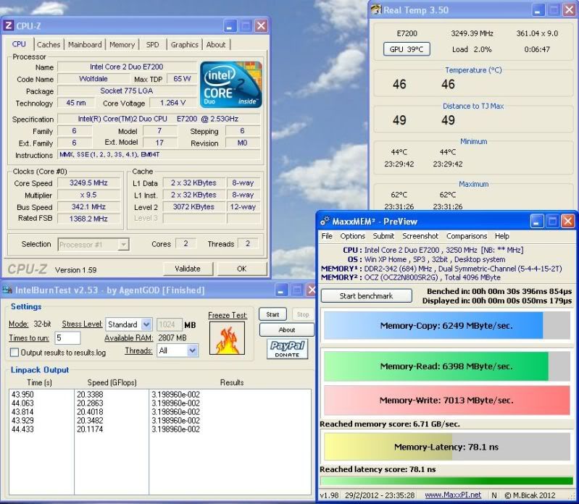Click the MaxxMEM title bar gear icon
The image size is (579, 504).
(x=325, y=221)
